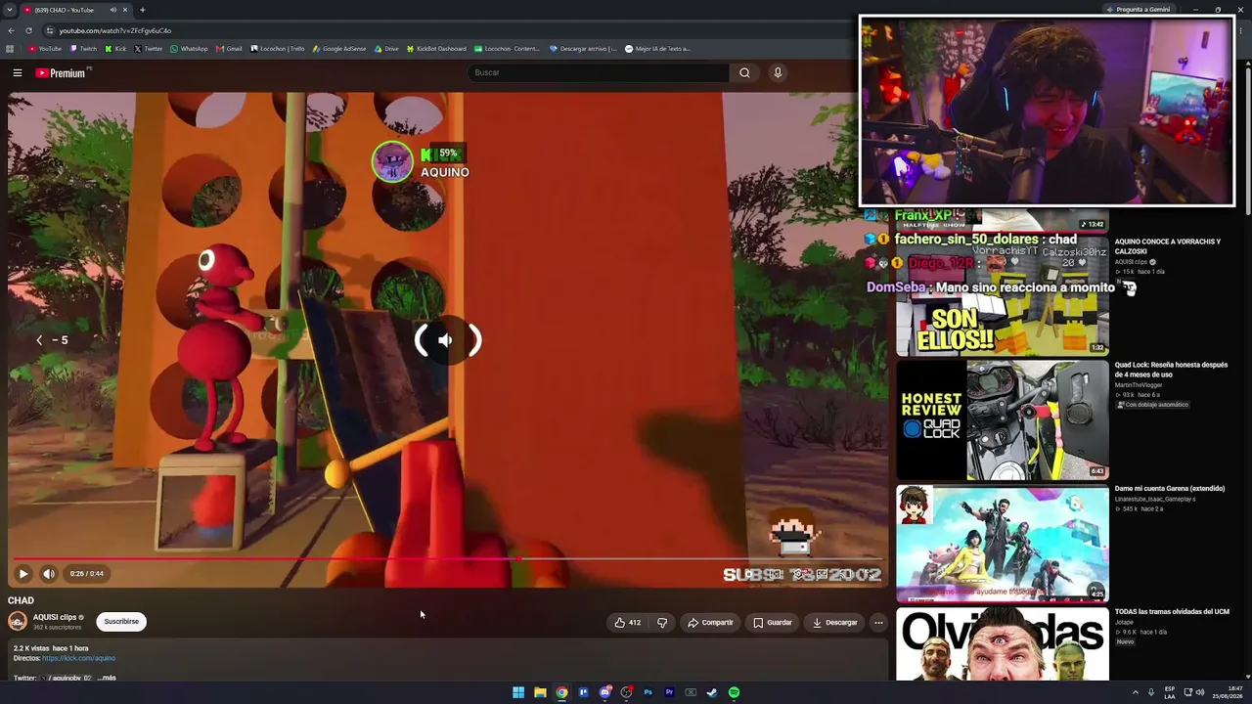Share the video via Compartir
1252x704 pixels.
coord(710,622)
